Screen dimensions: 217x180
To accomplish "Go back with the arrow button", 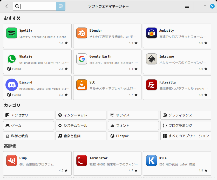I will pos(6,6).
